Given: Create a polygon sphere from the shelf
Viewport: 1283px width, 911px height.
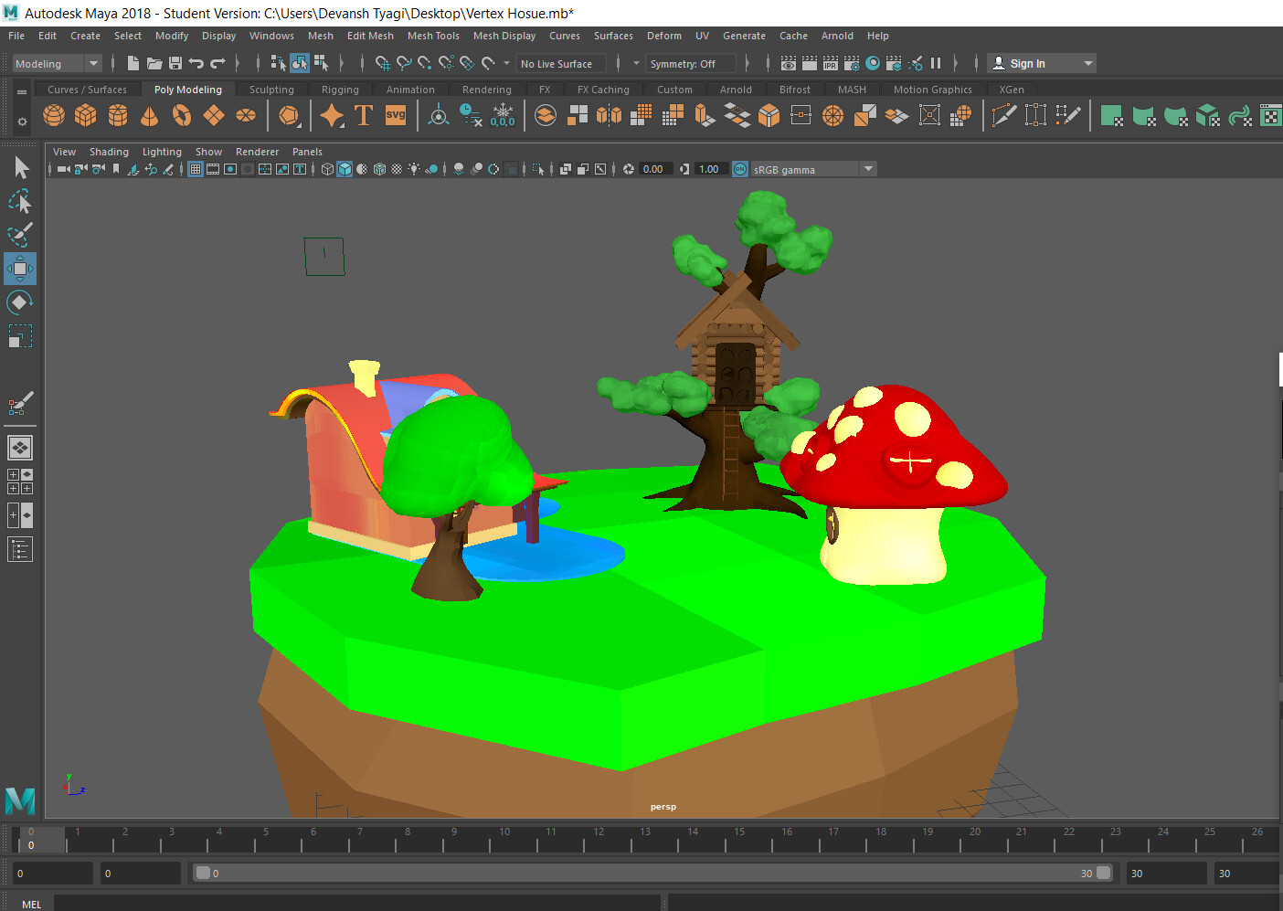Looking at the screenshot, I should (x=53, y=115).
